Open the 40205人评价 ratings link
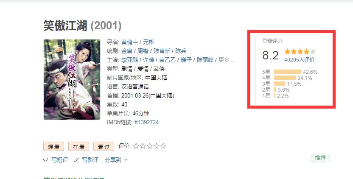Screen dimensions: 353x179 coord(299,60)
